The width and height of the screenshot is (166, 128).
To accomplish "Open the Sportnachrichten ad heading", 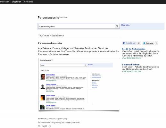I will pyautogui.click(x=131, y=65).
